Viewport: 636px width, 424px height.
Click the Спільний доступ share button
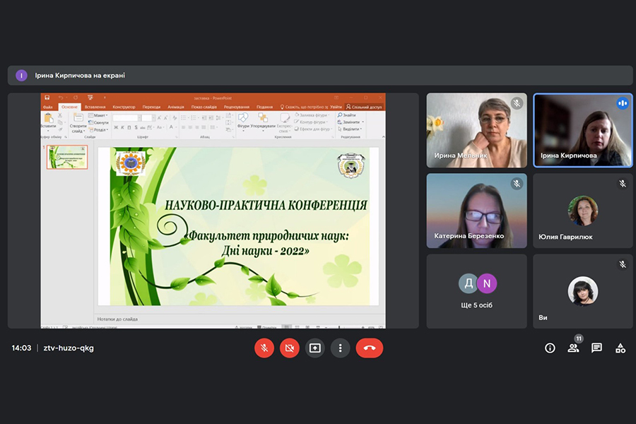coord(364,107)
